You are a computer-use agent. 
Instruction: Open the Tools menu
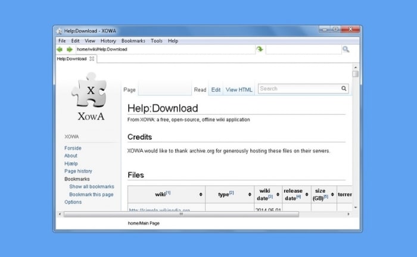click(x=156, y=41)
